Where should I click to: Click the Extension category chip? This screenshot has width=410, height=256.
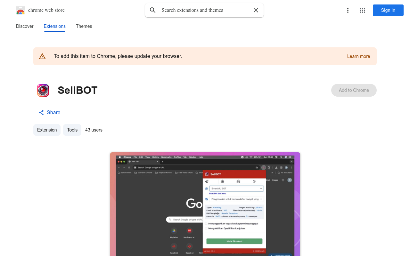[47, 130]
